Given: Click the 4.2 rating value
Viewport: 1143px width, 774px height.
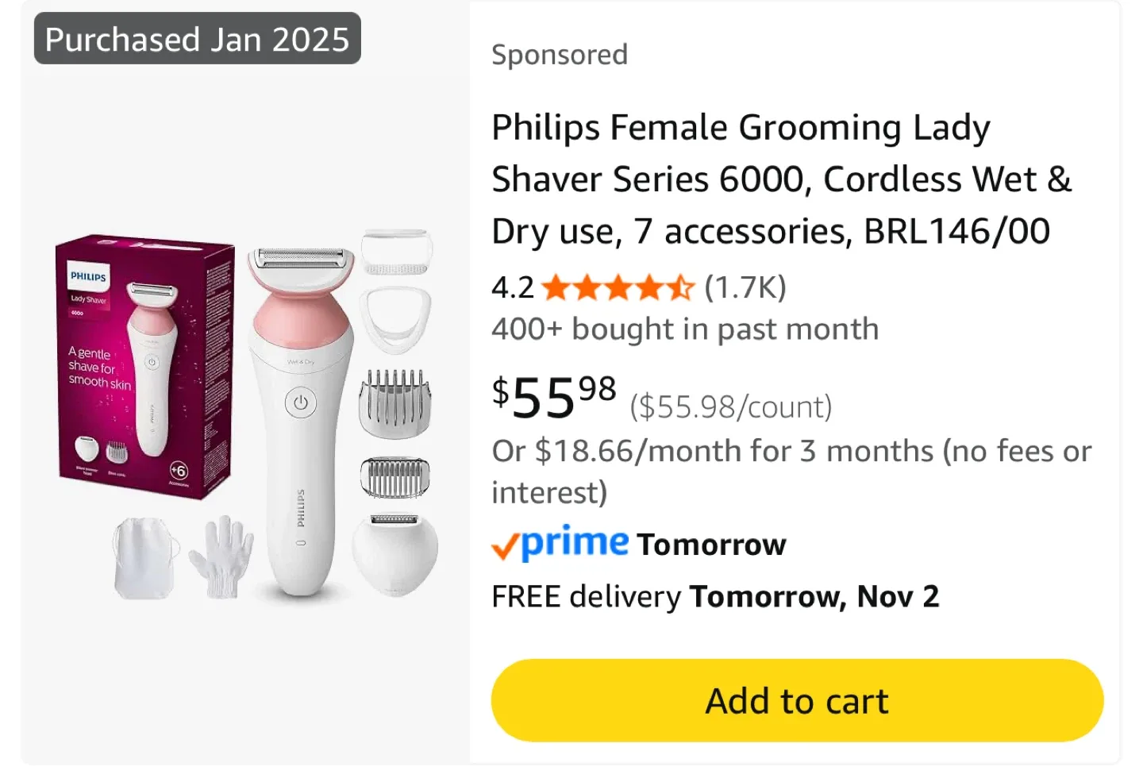Looking at the screenshot, I should [x=512, y=287].
